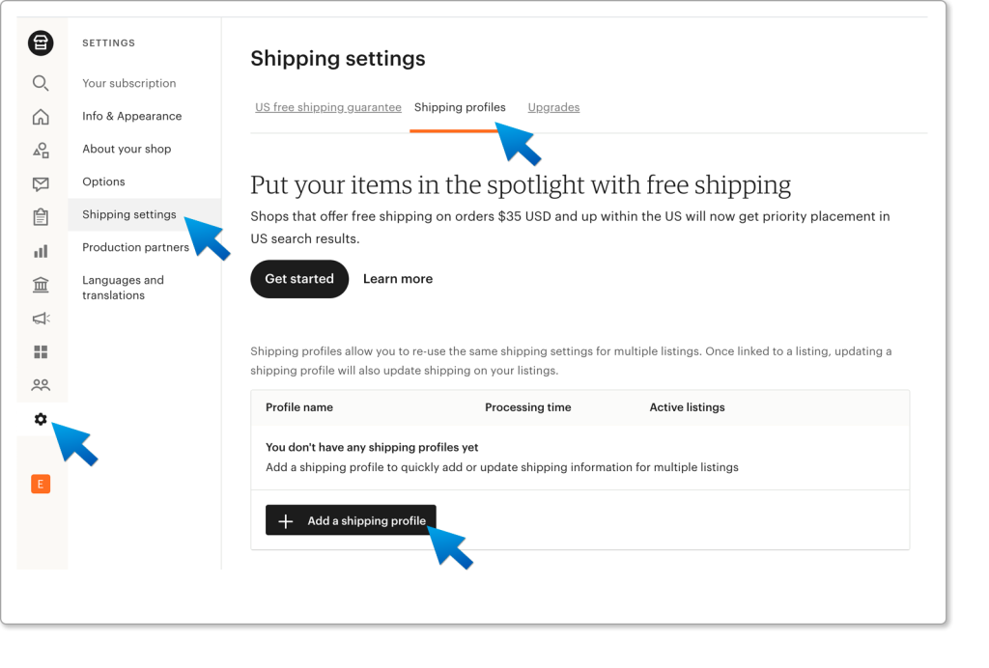The height and width of the screenshot is (668, 989).
Task: Switch to the Shipping profiles tab
Action: tap(460, 107)
